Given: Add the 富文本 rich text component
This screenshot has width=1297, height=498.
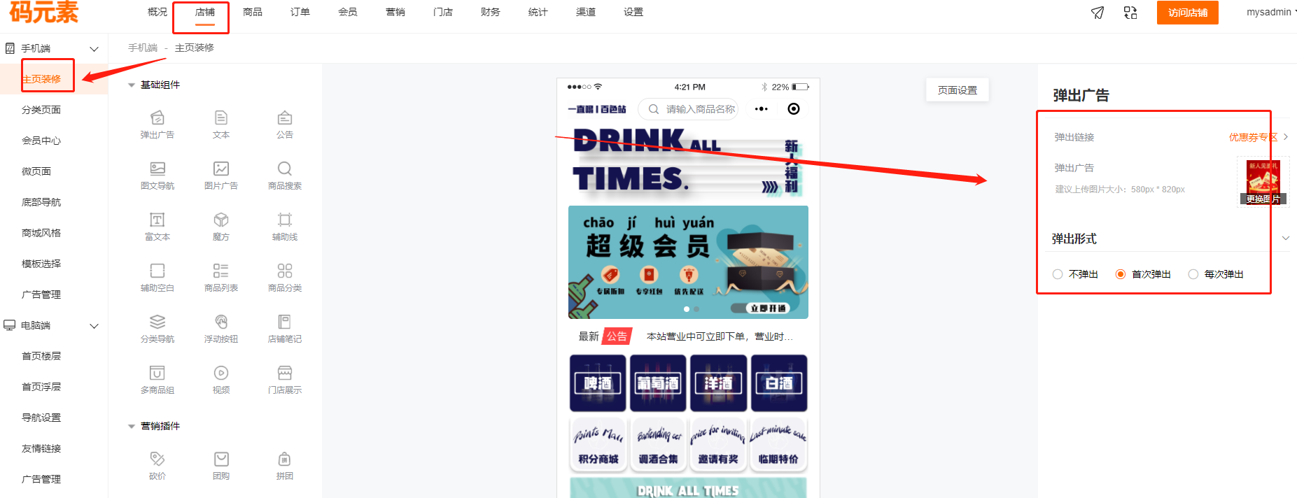Looking at the screenshot, I should (x=157, y=227).
